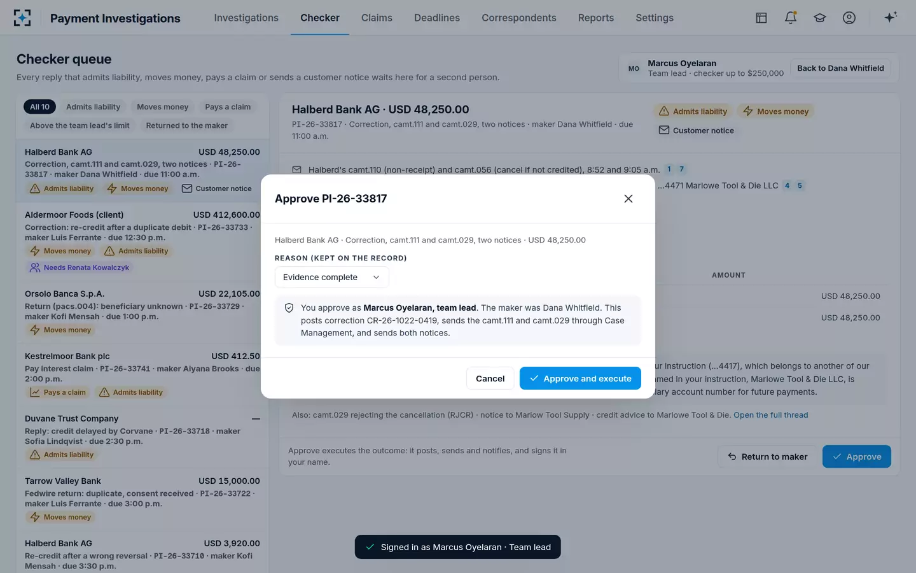Image resolution: width=916 pixels, height=573 pixels.
Task: Click the Moves money tag in the detail header
Action: tap(775, 111)
